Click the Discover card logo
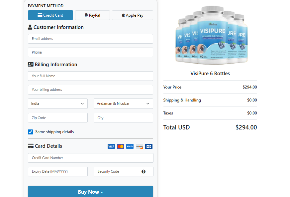This screenshot has width=290, height=197. [x=140, y=146]
